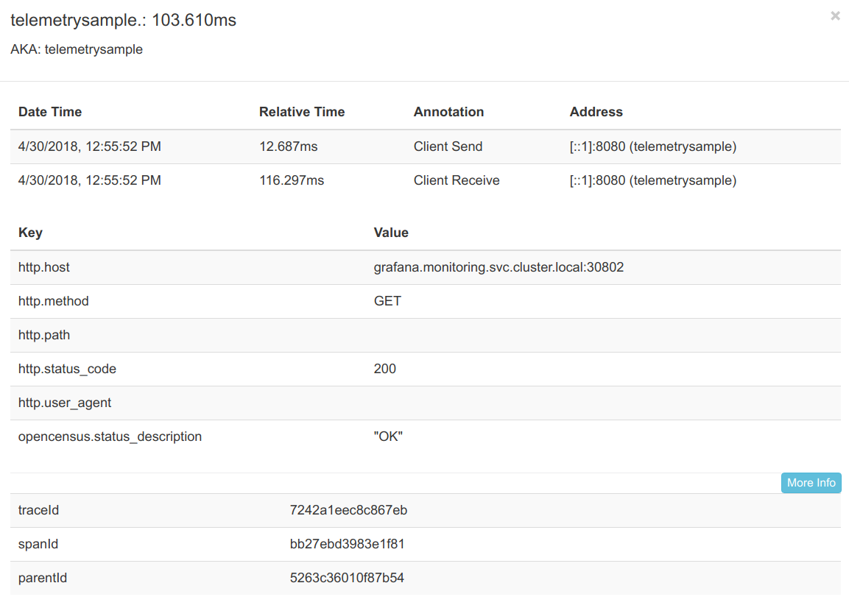Image resolution: width=849 pixels, height=608 pixels.
Task: Select the spanId value bb27ebd3983e1f81
Action: [x=347, y=543]
